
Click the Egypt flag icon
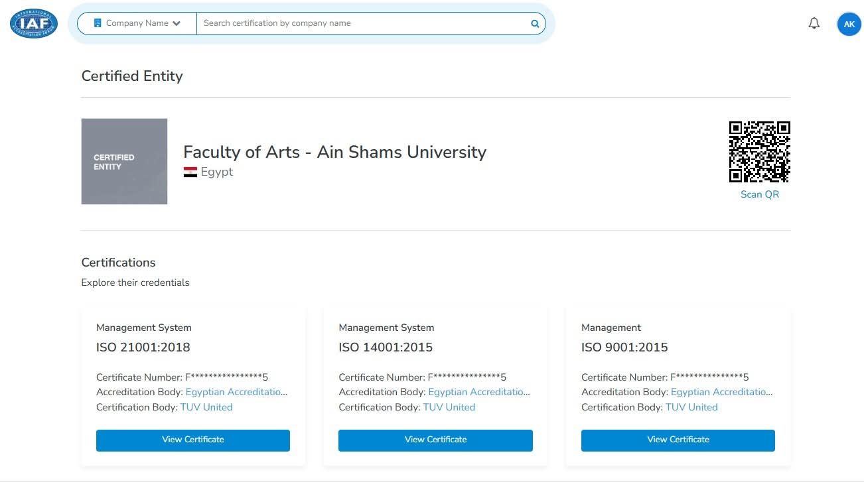tap(190, 172)
